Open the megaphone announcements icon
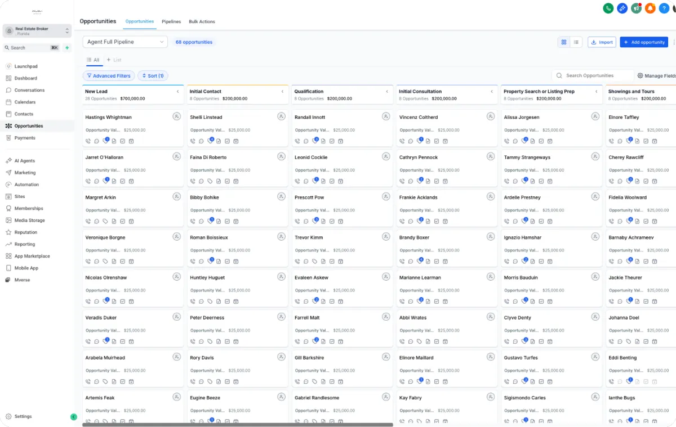The height and width of the screenshot is (427, 676). point(636,8)
